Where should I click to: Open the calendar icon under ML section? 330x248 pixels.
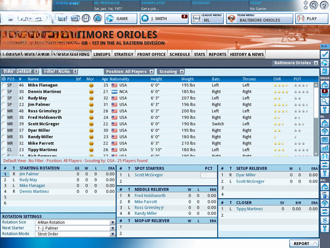(325, 140)
